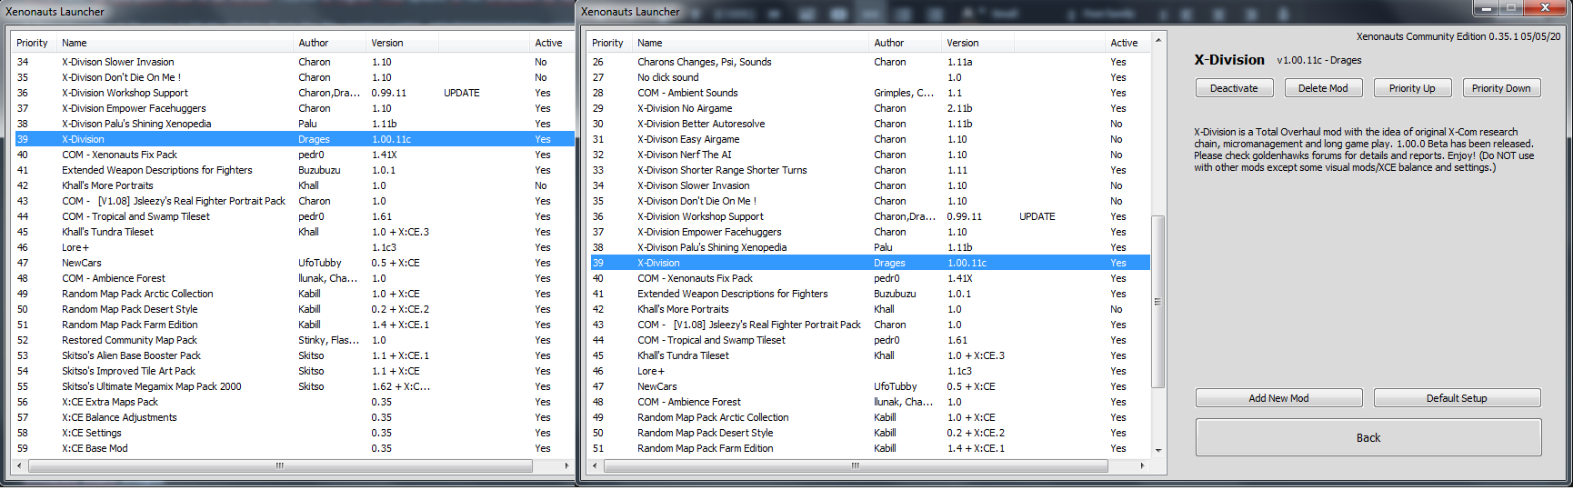
Task: Select 'Jsleezy's Real Fighter Portrait Pack' in left window
Action: point(294,201)
